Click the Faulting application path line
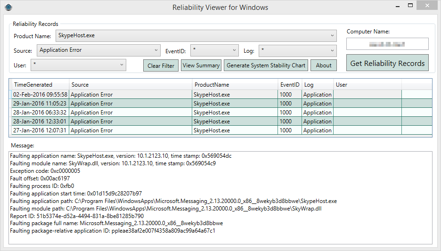 click(x=173, y=201)
